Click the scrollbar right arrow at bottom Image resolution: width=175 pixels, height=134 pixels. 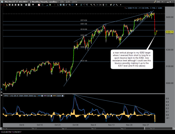pyautogui.click(x=174, y=129)
